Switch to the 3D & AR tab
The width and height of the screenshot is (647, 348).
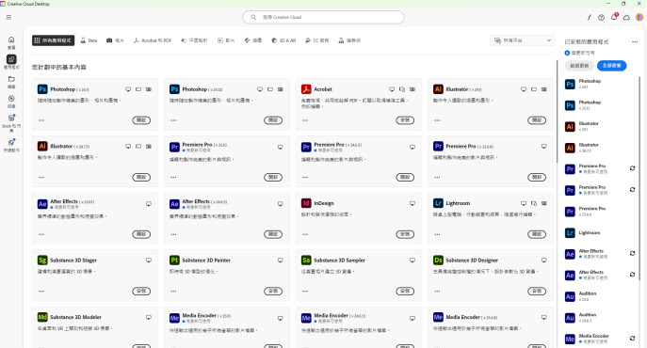(283, 40)
